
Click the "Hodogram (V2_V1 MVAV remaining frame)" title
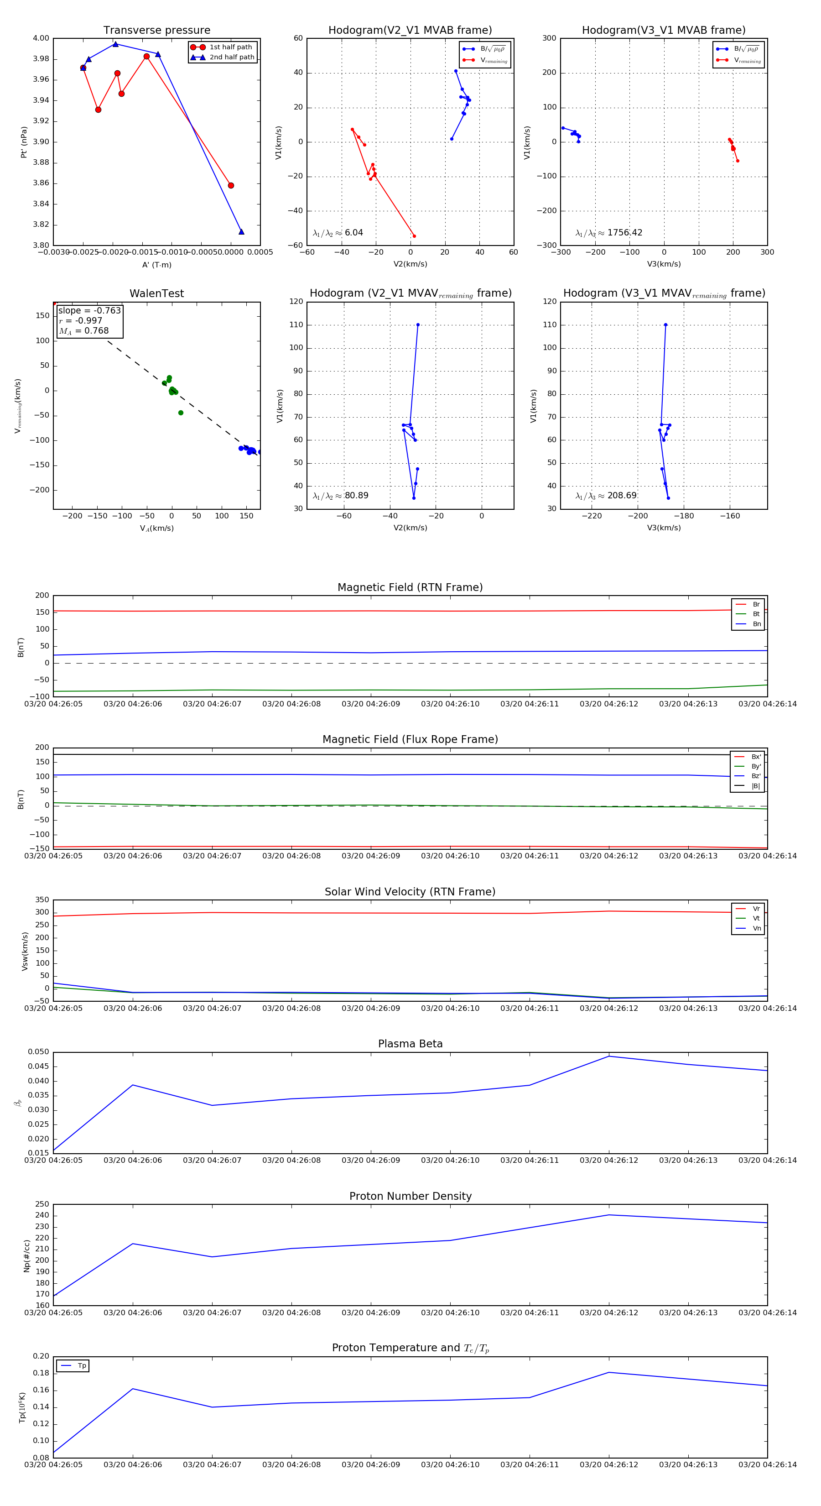tap(410, 293)
